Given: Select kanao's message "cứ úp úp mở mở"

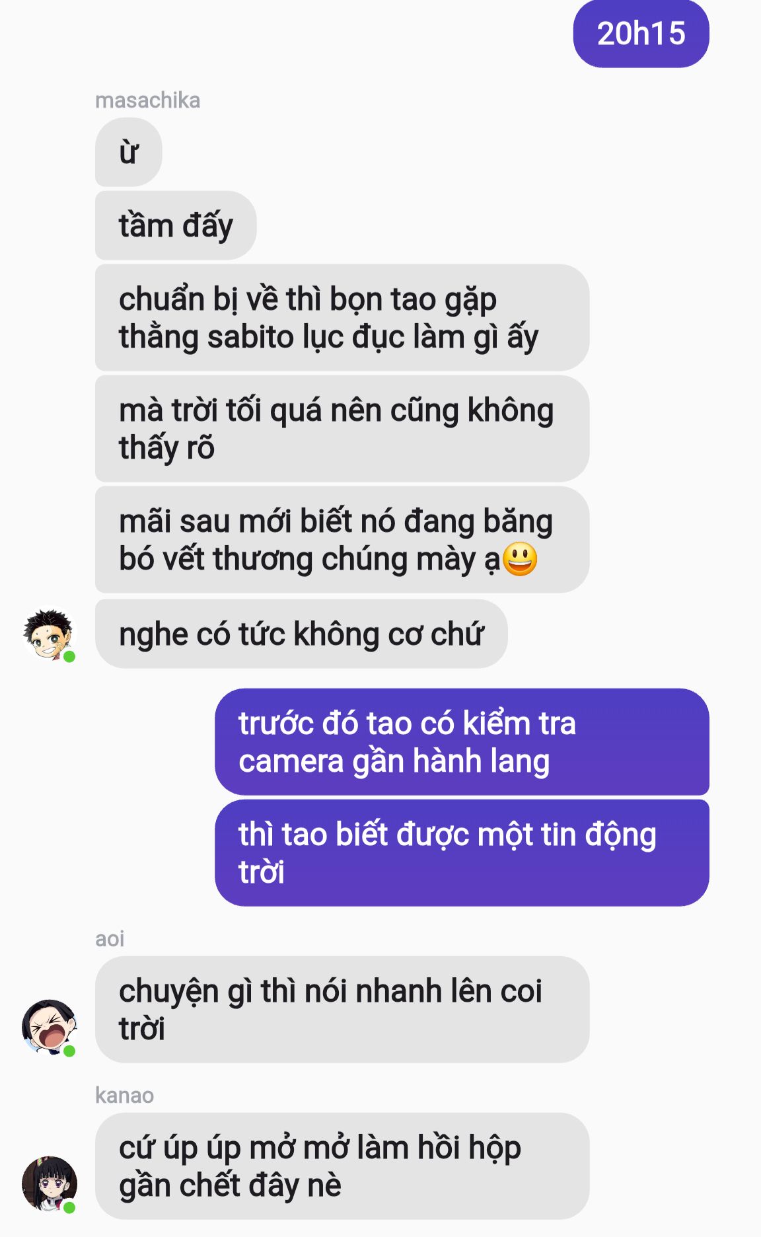Looking at the screenshot, I should coord(342,1166).
